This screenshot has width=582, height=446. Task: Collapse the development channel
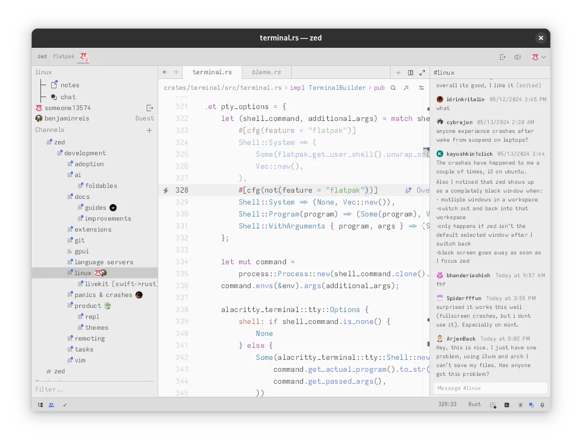pyautogui.click(x=85, y=153)
